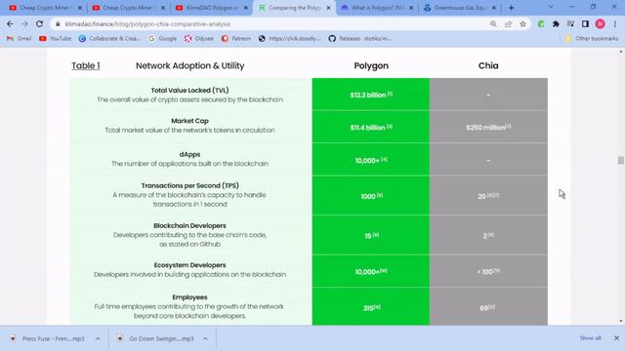Close the Greenhouse Gas tab
The width and height of the screenshot is (625, 351).
494,8
